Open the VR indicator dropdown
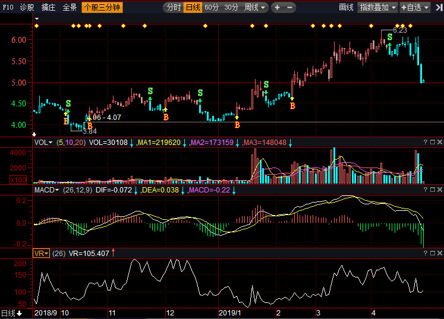Viewport: 444px width, 319px height. 42,253
